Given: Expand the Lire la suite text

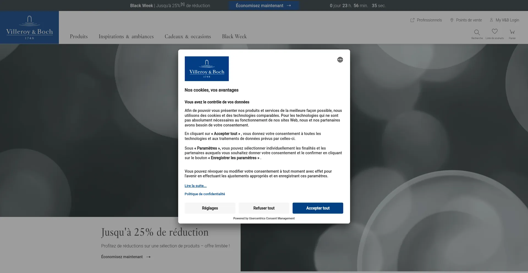Looking at the screenshot, I should tap(196, 186).
